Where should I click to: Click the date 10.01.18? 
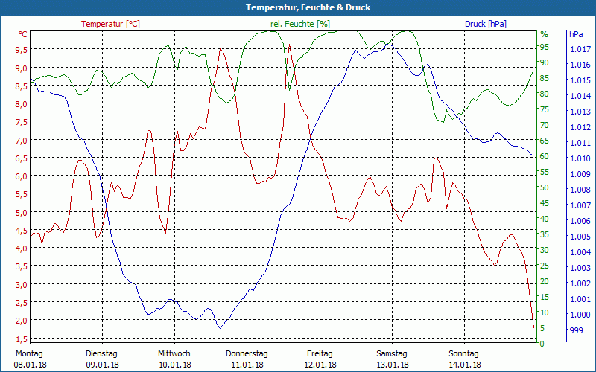pos(175,365)
